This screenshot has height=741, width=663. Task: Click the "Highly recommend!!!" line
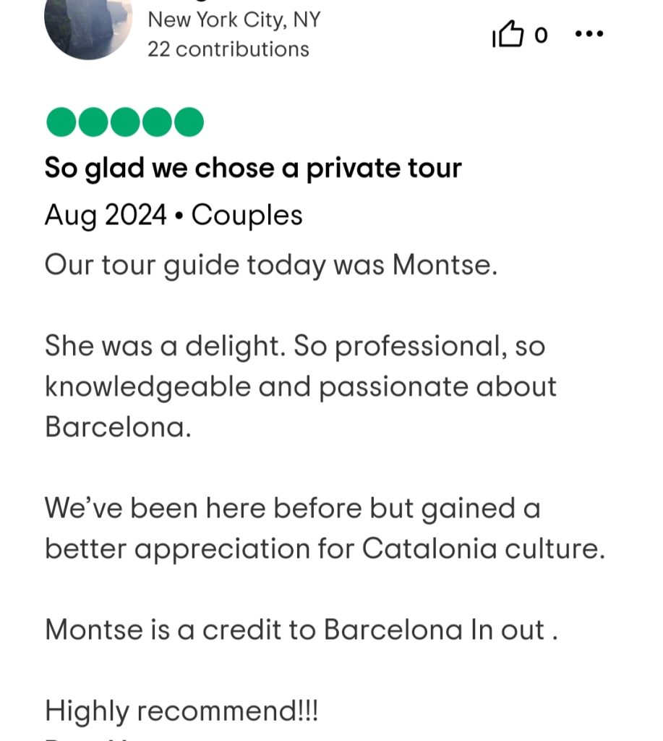point(181,711)
